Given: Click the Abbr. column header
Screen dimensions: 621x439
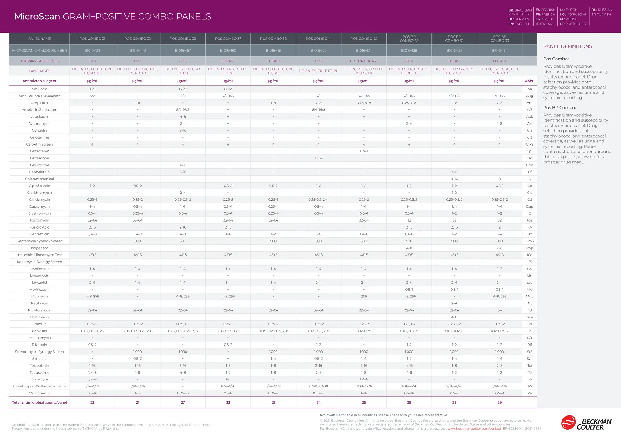Looking at the screenshot, I should pyautogui.click(x=529, y=81).
